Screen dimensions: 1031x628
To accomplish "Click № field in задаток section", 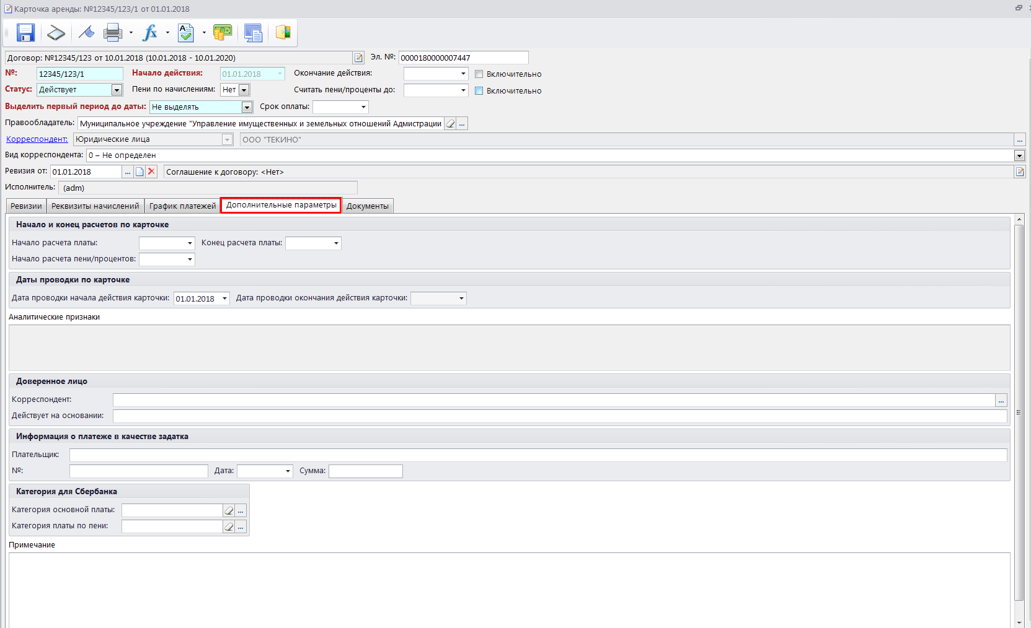I will point(139,471).
